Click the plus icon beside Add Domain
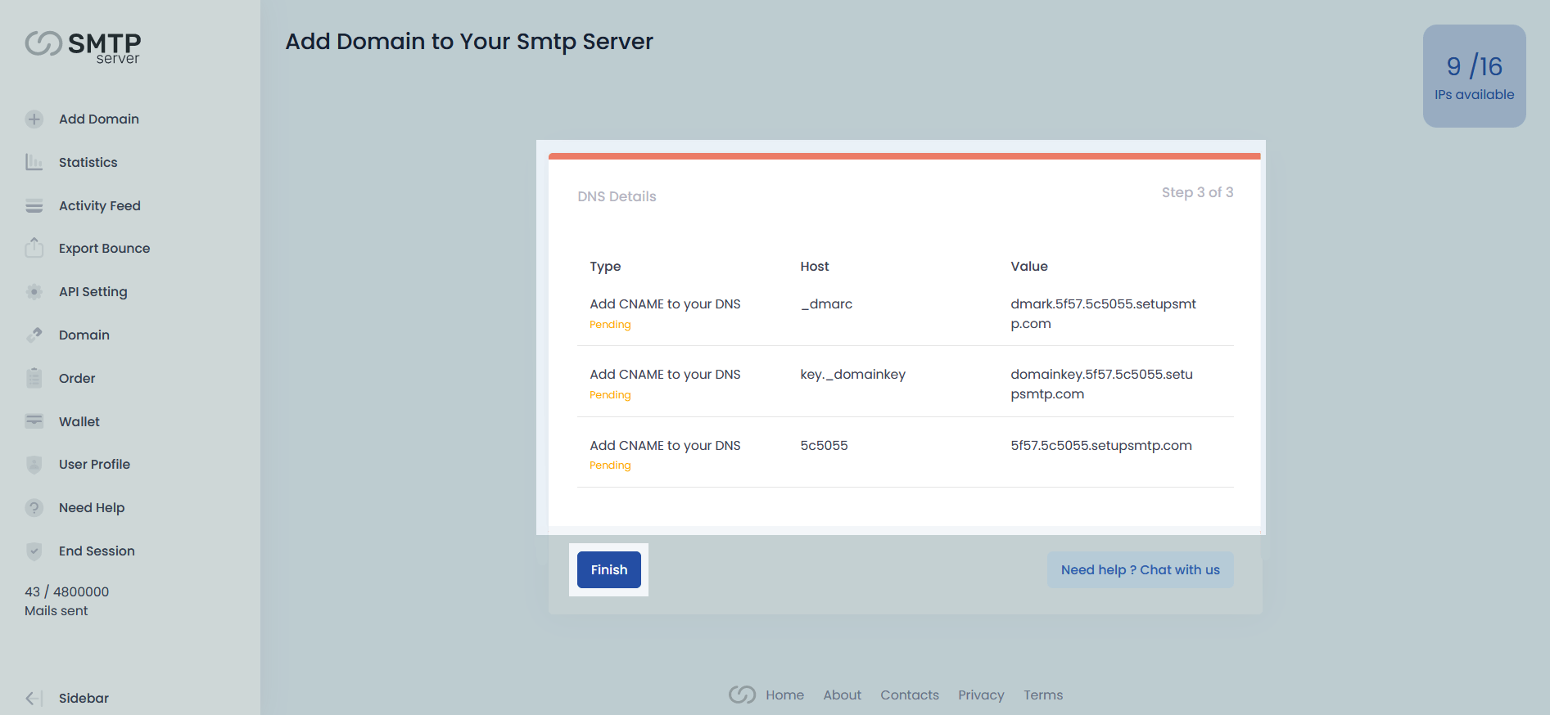Image resolution: width=1550 pixels, height=715 pixels. click(34, 119)
